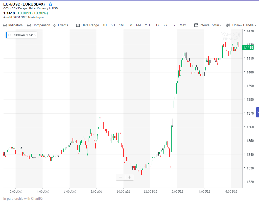Zoom out with the minus button
This screenshot has width=259, height=201.
tap(120, 177)
